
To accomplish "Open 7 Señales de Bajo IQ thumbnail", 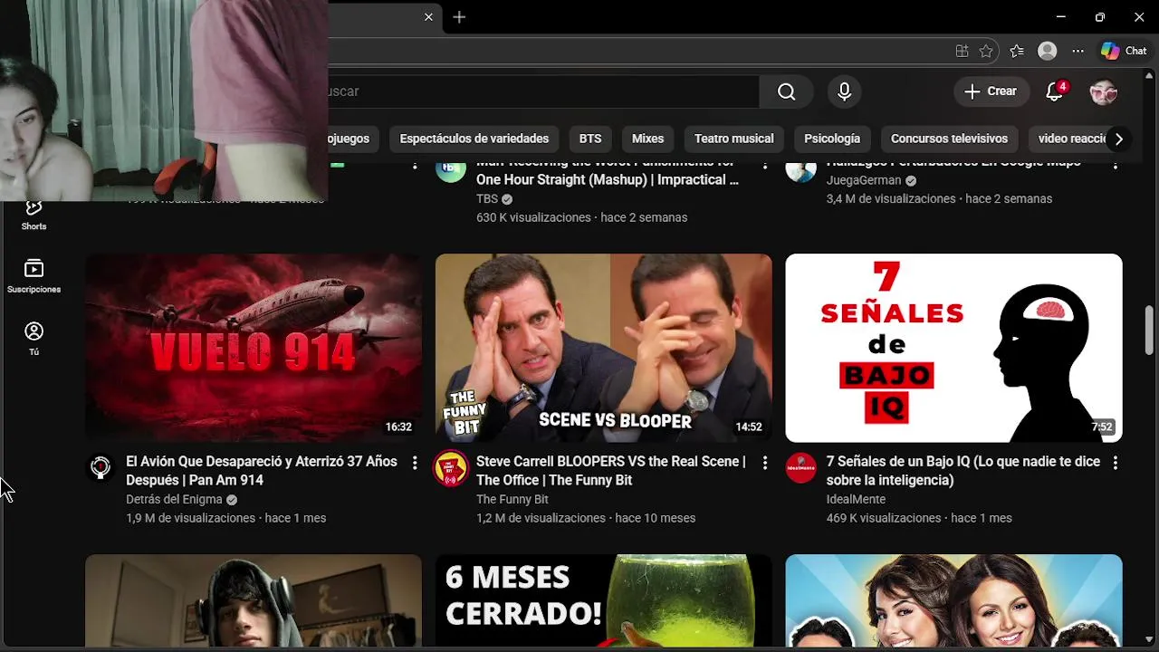I will tap(953, 348).
